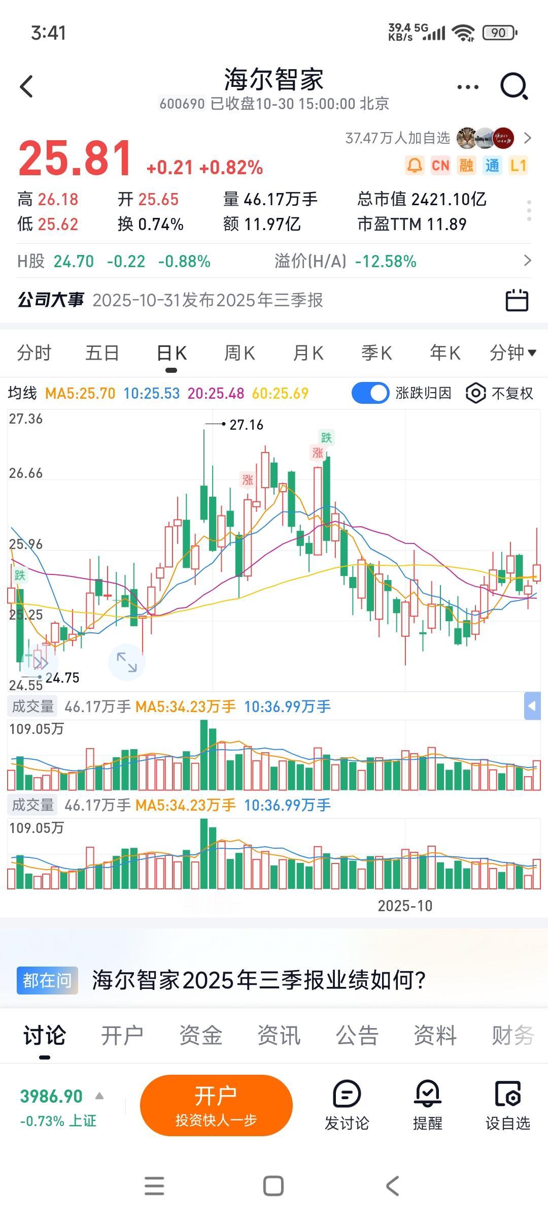Tap the 通 stock connect badge
The width and height of the screenshot is (548, 1219).
tap(492, 166)
